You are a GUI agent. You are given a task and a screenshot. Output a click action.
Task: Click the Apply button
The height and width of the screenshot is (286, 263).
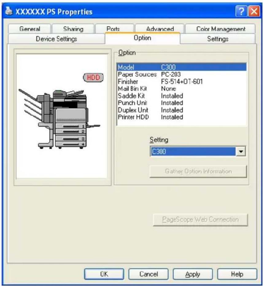coord(193,274)
